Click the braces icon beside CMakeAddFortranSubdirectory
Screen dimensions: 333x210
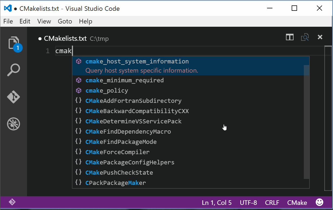(78, 100)
